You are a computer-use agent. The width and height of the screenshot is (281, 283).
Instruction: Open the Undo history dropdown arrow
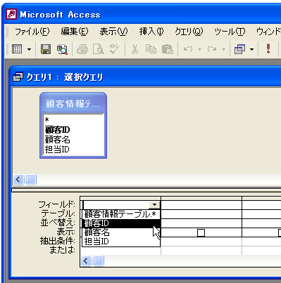click(200, 49)
